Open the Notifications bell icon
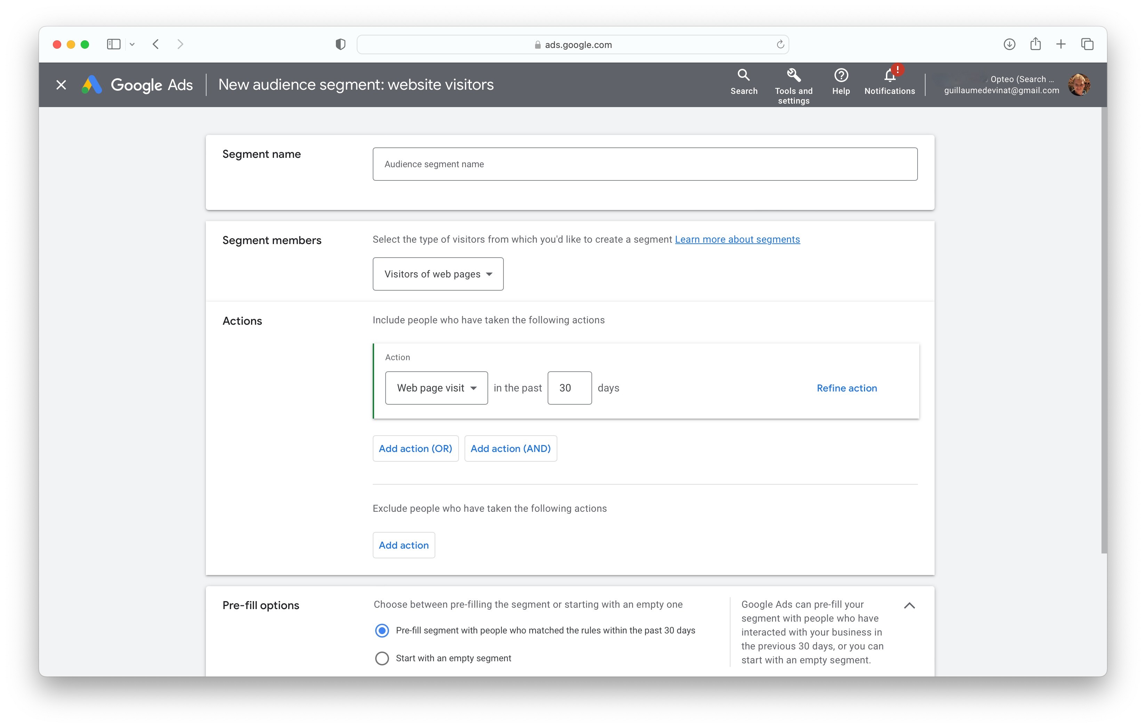 889,76
